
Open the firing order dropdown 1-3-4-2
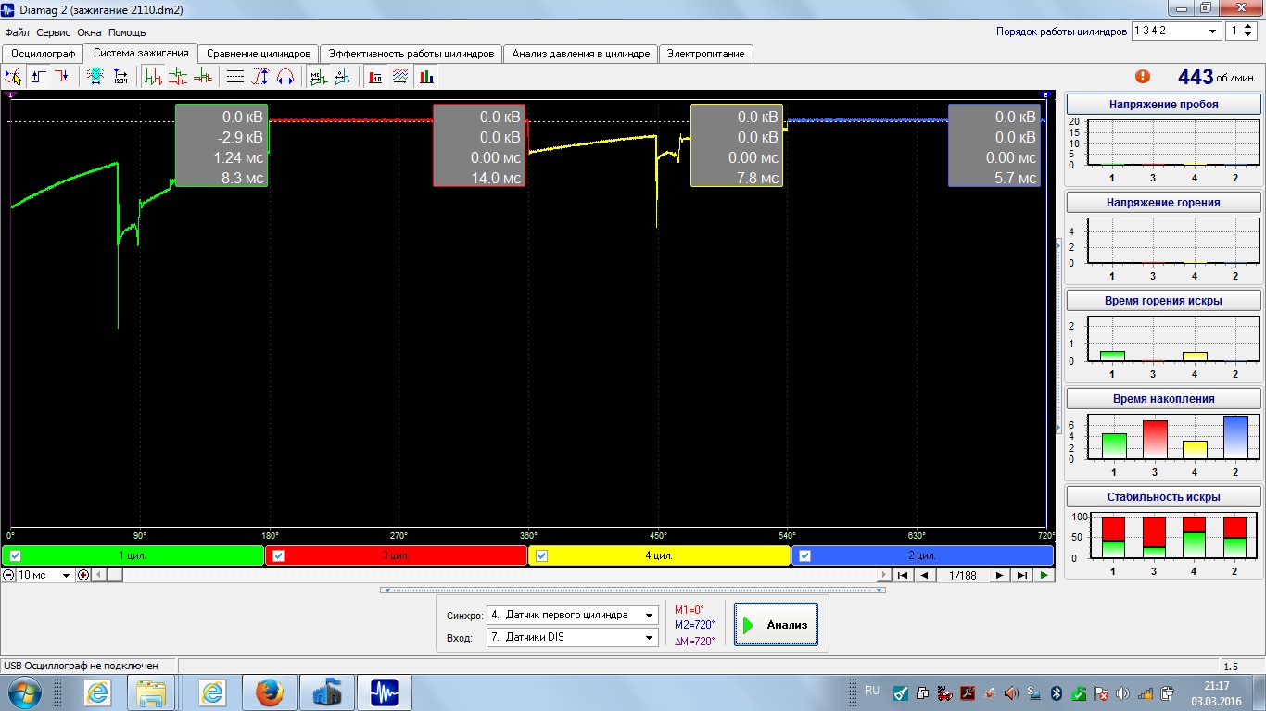[1176, 31]
